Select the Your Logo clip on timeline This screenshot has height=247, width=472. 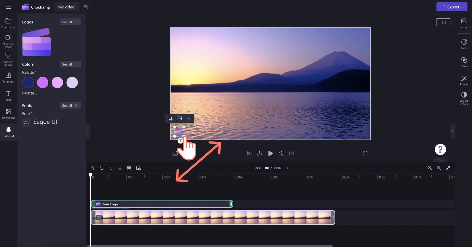coord(162,204)
